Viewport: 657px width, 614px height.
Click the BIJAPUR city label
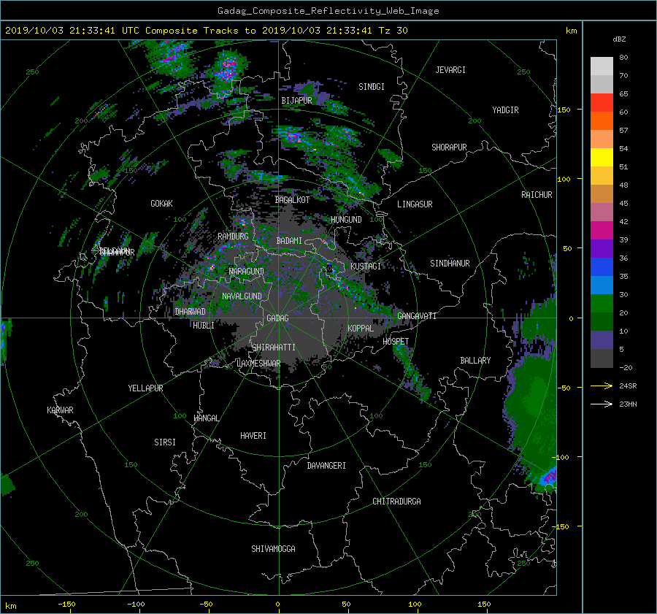[296, 101]
